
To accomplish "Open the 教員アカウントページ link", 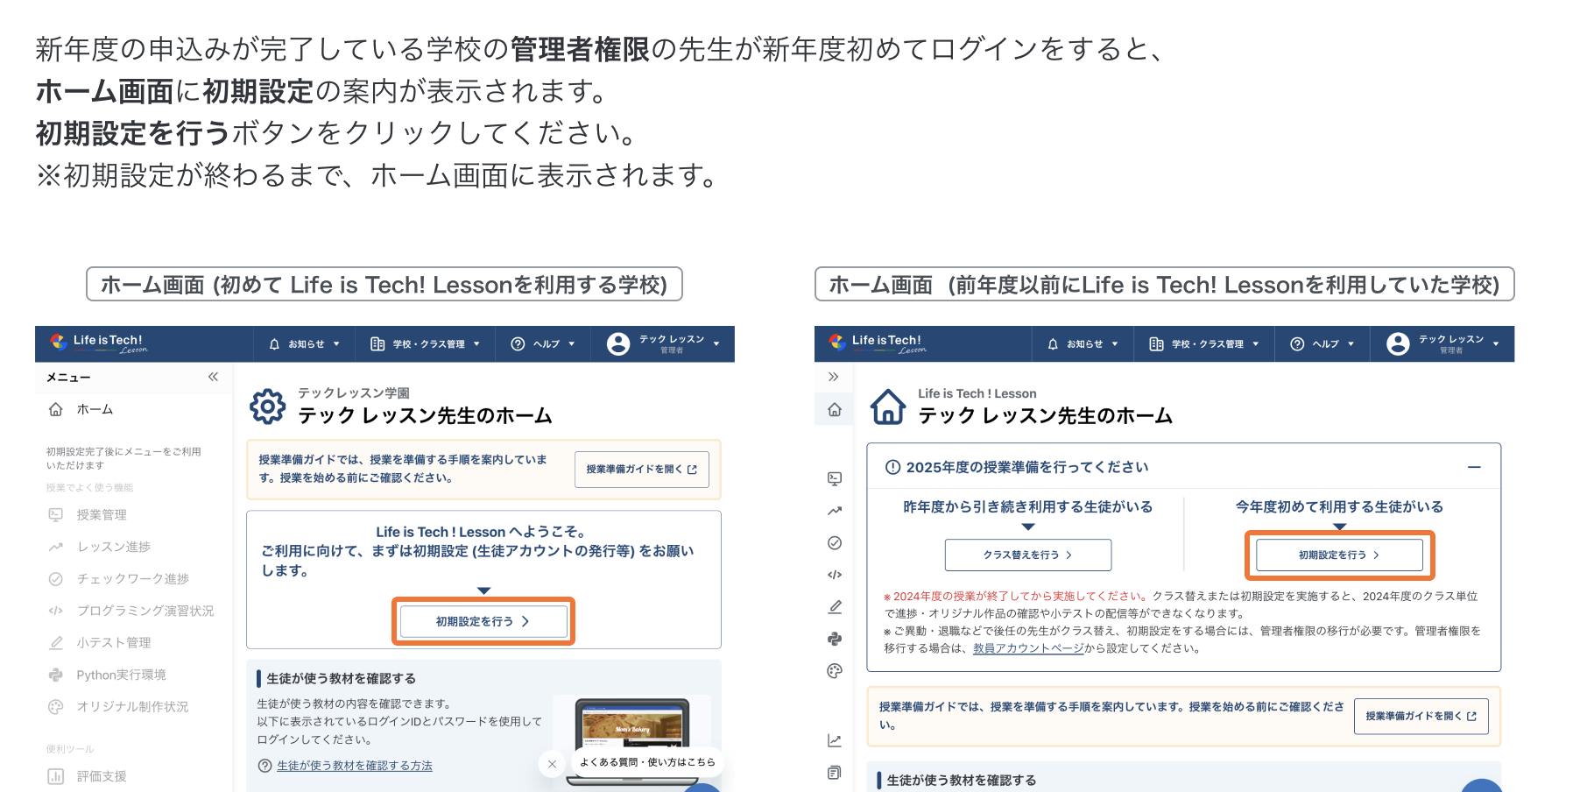I will (1027, 648).
